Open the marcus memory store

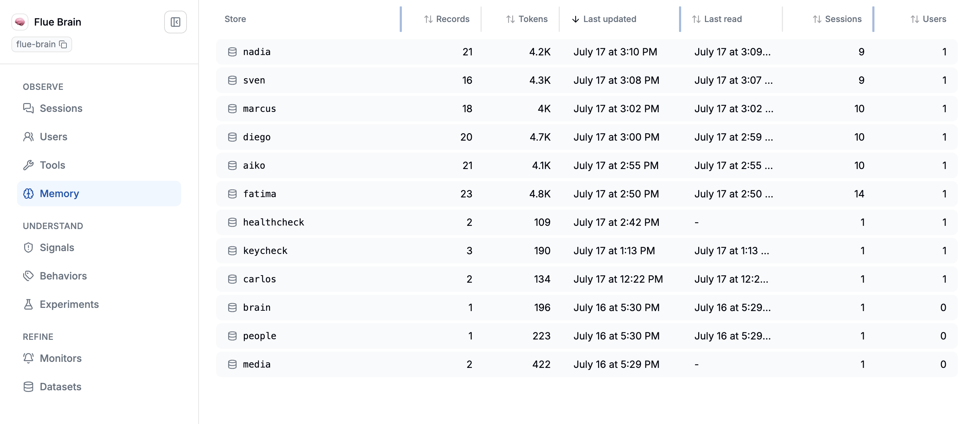click(587, 109)
